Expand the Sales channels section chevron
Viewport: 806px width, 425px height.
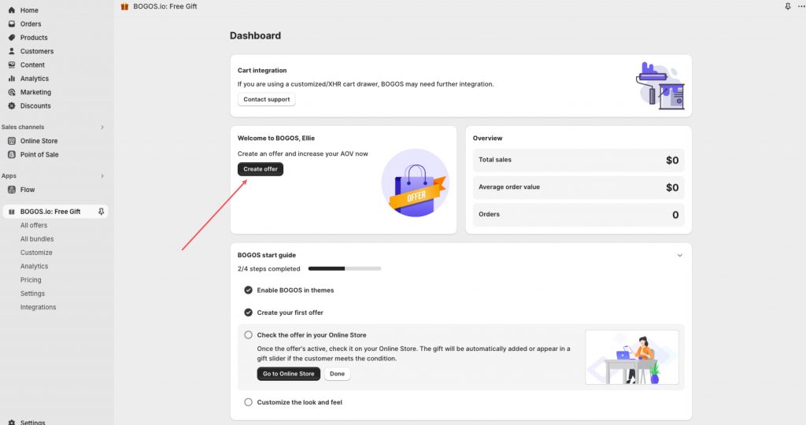(102, 128)
